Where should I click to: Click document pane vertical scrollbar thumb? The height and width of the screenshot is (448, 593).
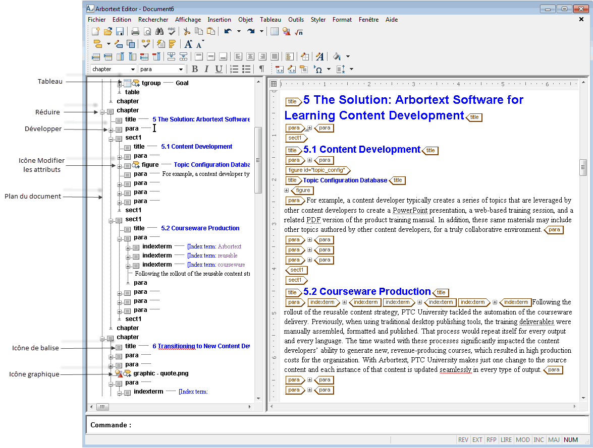point(583,168)
